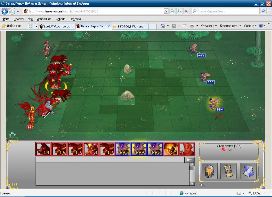Click the 100% zoom level button
This screenshot has height=197, width=272.
pyautogui.click(x=254, y=193)
